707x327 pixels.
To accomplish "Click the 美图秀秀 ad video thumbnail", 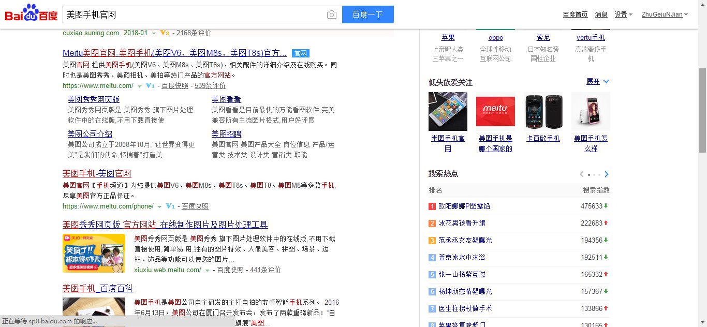I will tap(94, 253).
